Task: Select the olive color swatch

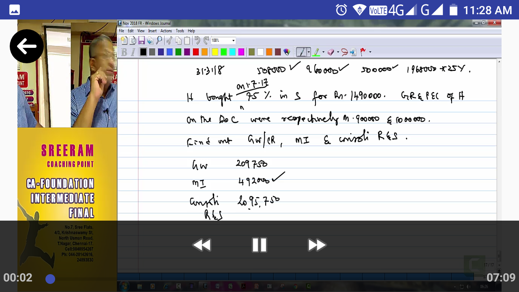Action: coord(251,52)
